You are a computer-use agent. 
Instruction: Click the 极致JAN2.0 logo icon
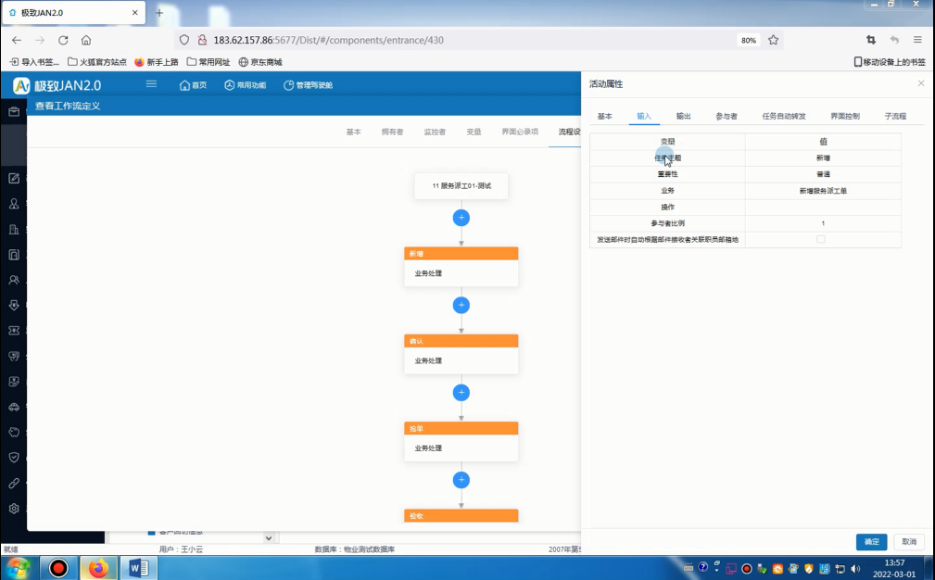[x=21, y=86]
